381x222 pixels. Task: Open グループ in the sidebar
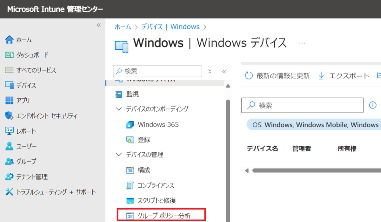click(x=21, y=161)
